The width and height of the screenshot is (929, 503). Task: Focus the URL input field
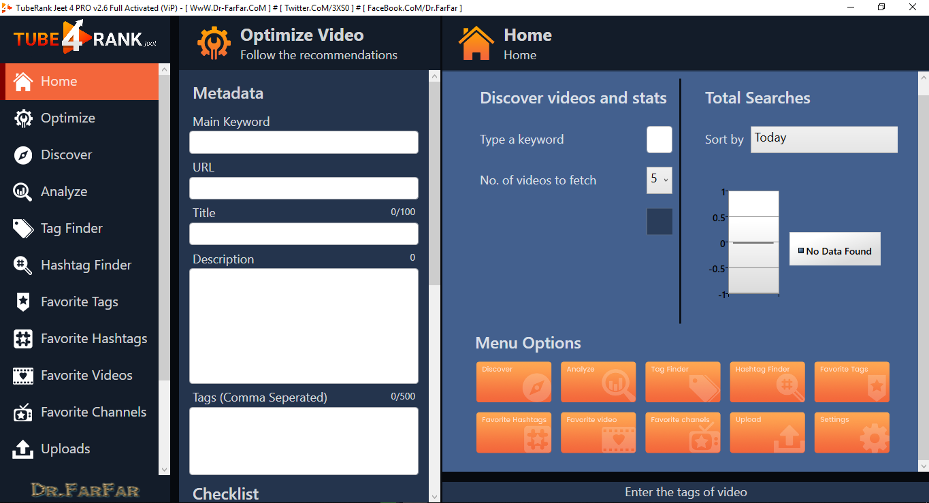[304, 189]
